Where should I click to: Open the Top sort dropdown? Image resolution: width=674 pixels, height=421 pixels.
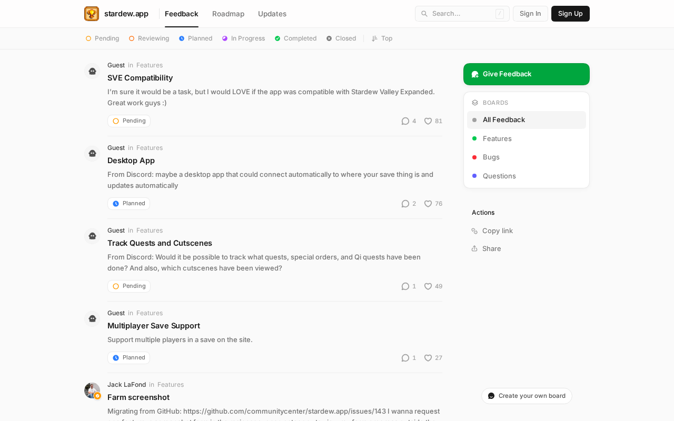point(382,38)
